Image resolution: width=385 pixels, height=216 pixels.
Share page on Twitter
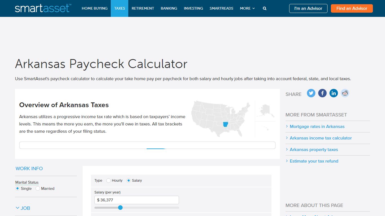pyautogui.click(x=311, y=93)
